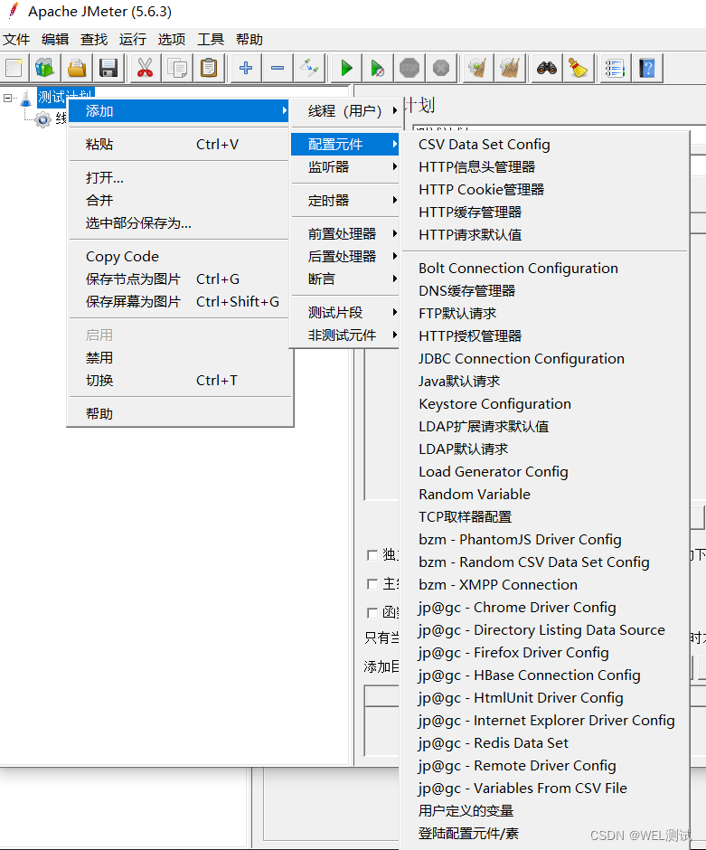Expand the 定时器 submenu
This screenshot has width=706, height=850.
tap(345, 201)
